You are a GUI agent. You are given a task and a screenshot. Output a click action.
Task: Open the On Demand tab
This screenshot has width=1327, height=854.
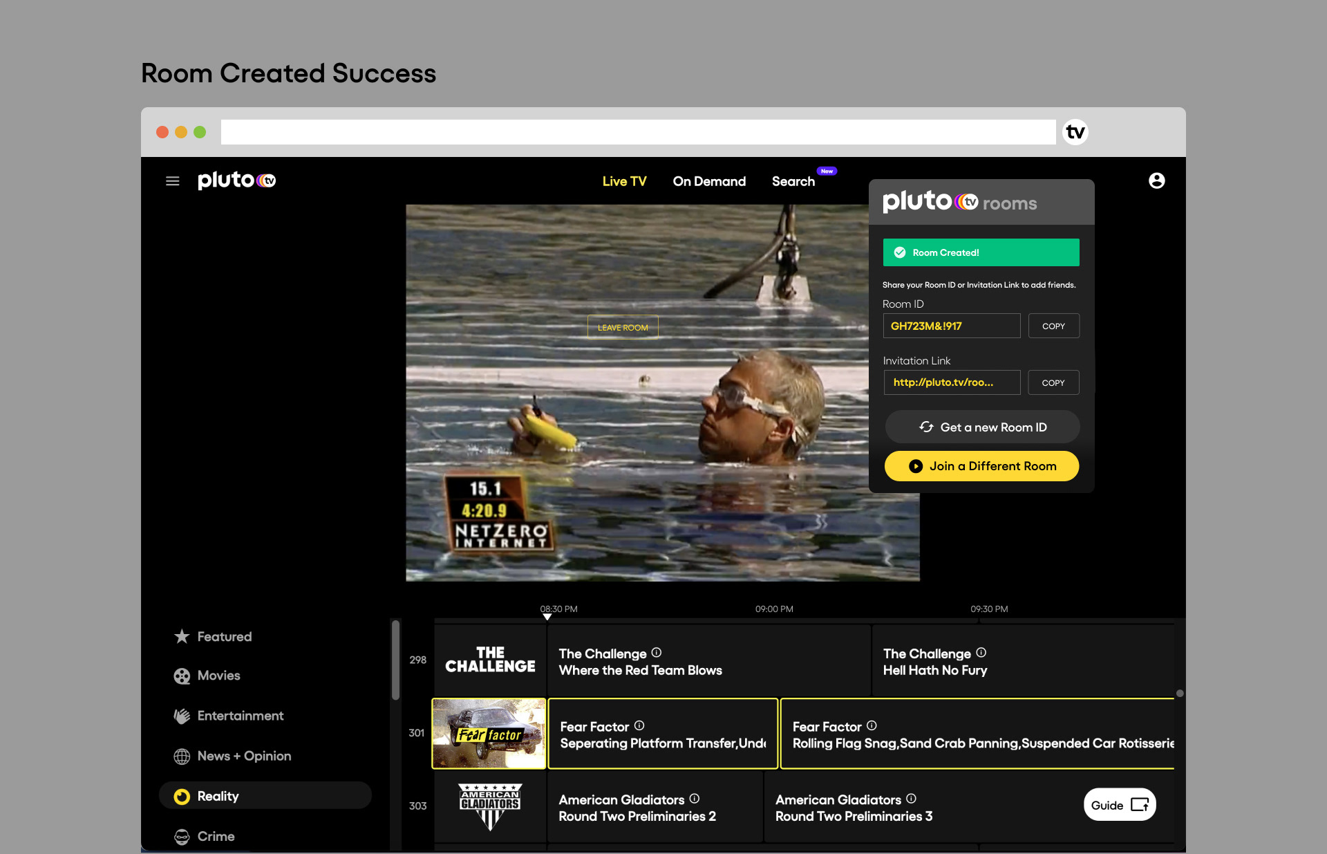coord(709,181)
